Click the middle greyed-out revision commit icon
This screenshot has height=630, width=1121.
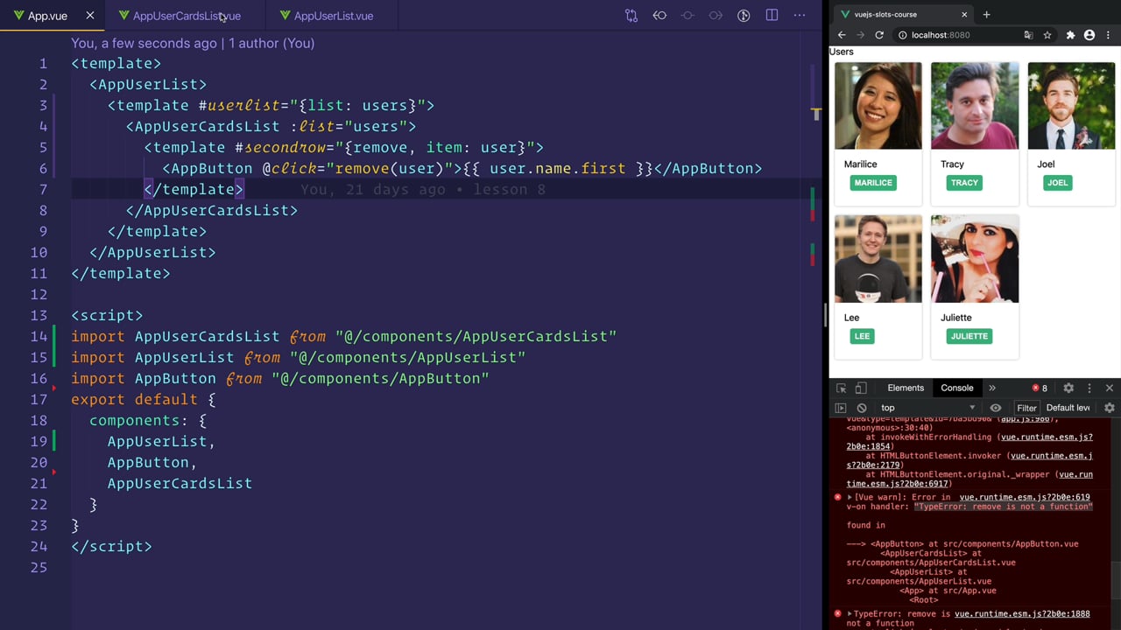pos(687,16)
